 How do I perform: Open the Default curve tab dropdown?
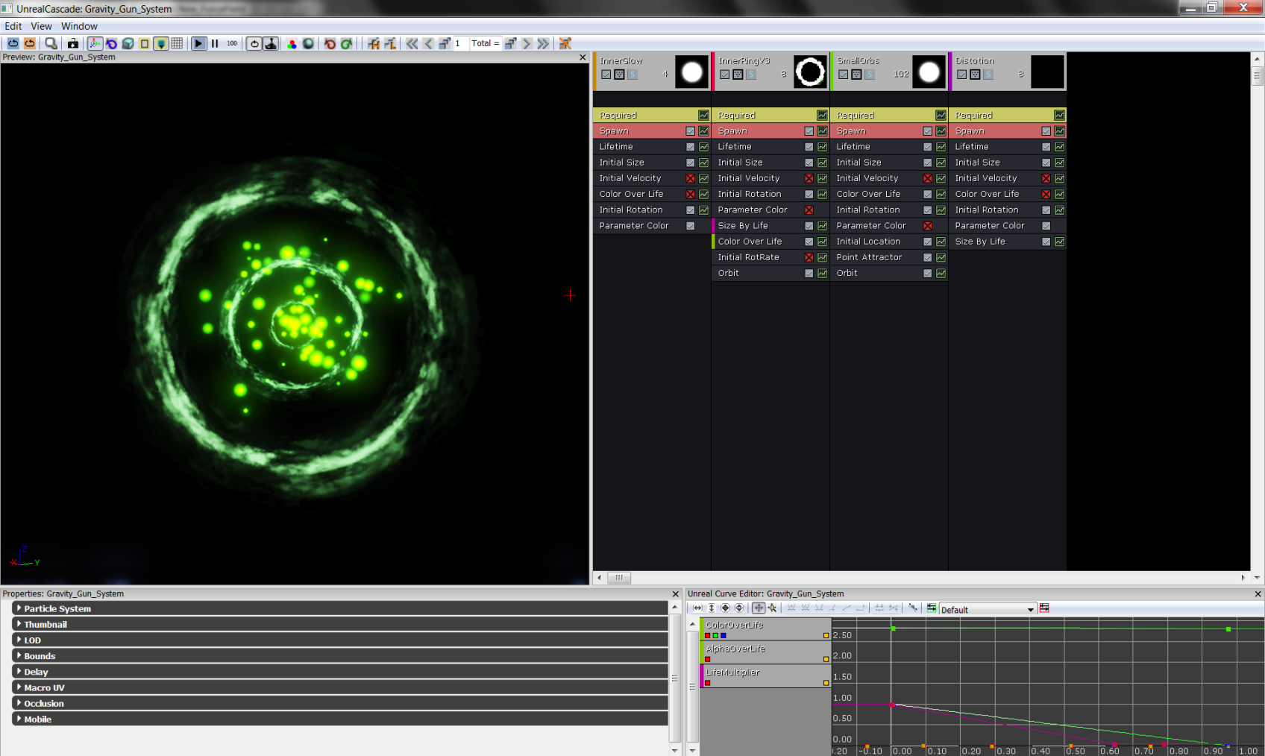[x=1030, y=610]
